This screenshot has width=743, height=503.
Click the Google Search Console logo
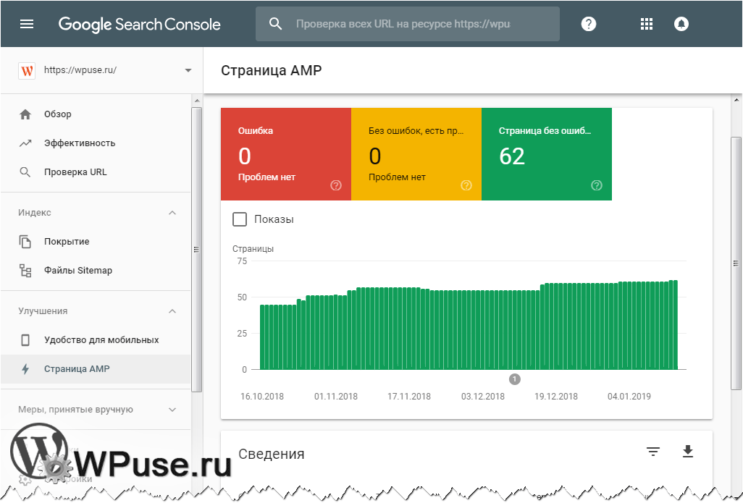[x=139, y=24]
